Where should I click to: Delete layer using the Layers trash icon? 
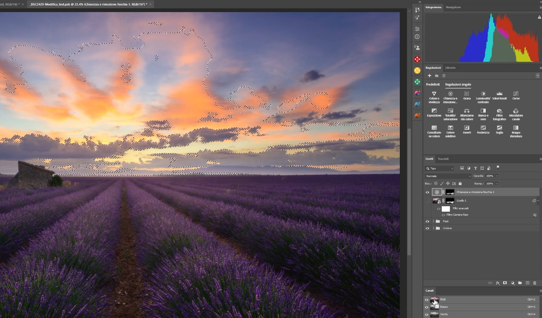pyautogui.click(x=535, y=283)
